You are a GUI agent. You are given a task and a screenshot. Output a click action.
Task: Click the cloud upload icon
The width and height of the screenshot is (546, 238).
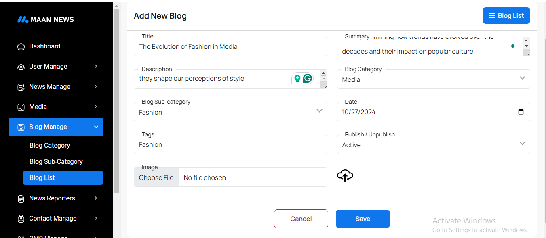coord(345,175)
